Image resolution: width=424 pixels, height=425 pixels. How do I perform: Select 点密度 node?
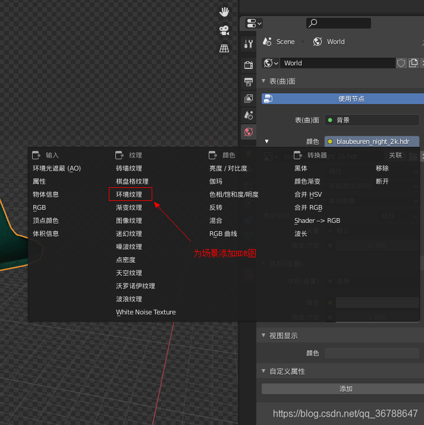pyautogui.click(x=126, y=260)
